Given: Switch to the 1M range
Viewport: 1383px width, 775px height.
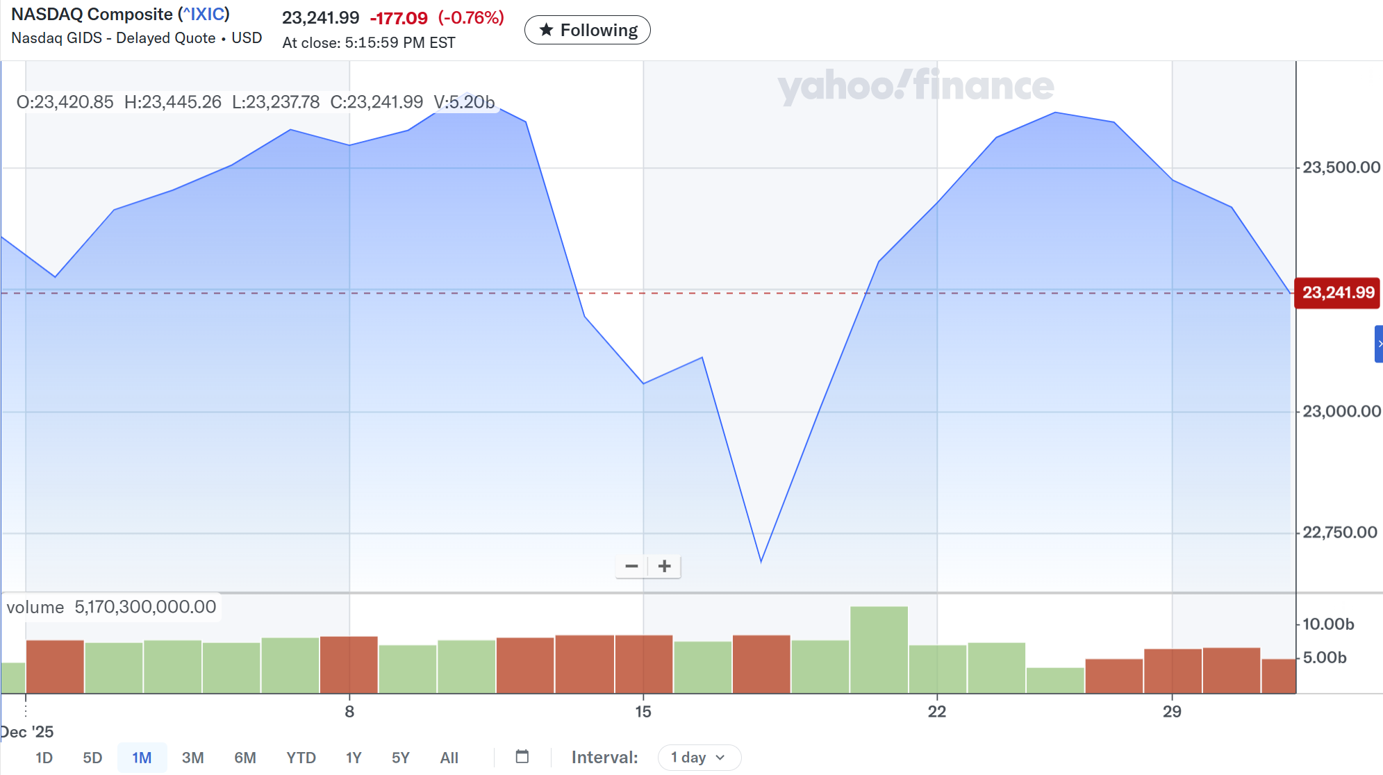Looking at the screenshot, I should (142, 758).
